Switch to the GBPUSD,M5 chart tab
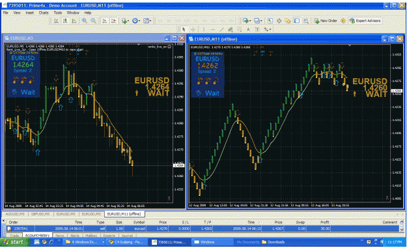This screenshot has height=248, width=407. [x=40, y=214]
